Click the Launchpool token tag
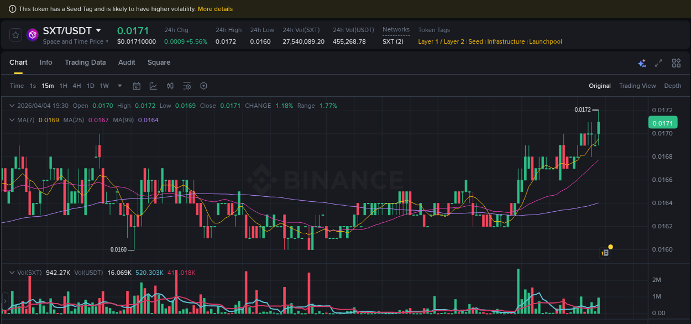Image resolution: width=691 pixels, height=324 pixels. tap(546, 41)
